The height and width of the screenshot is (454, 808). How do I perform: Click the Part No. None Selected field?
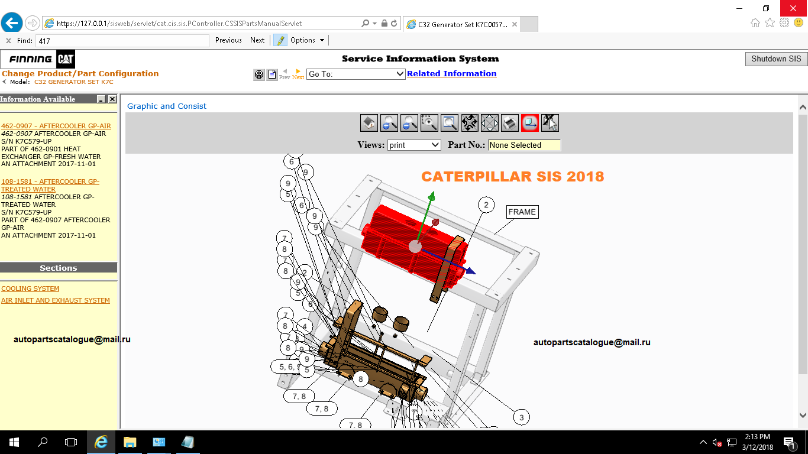(x=524, y=145)
